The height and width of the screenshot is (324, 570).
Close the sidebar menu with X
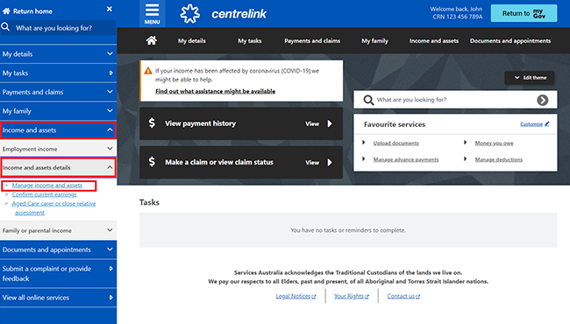point(110,9)
